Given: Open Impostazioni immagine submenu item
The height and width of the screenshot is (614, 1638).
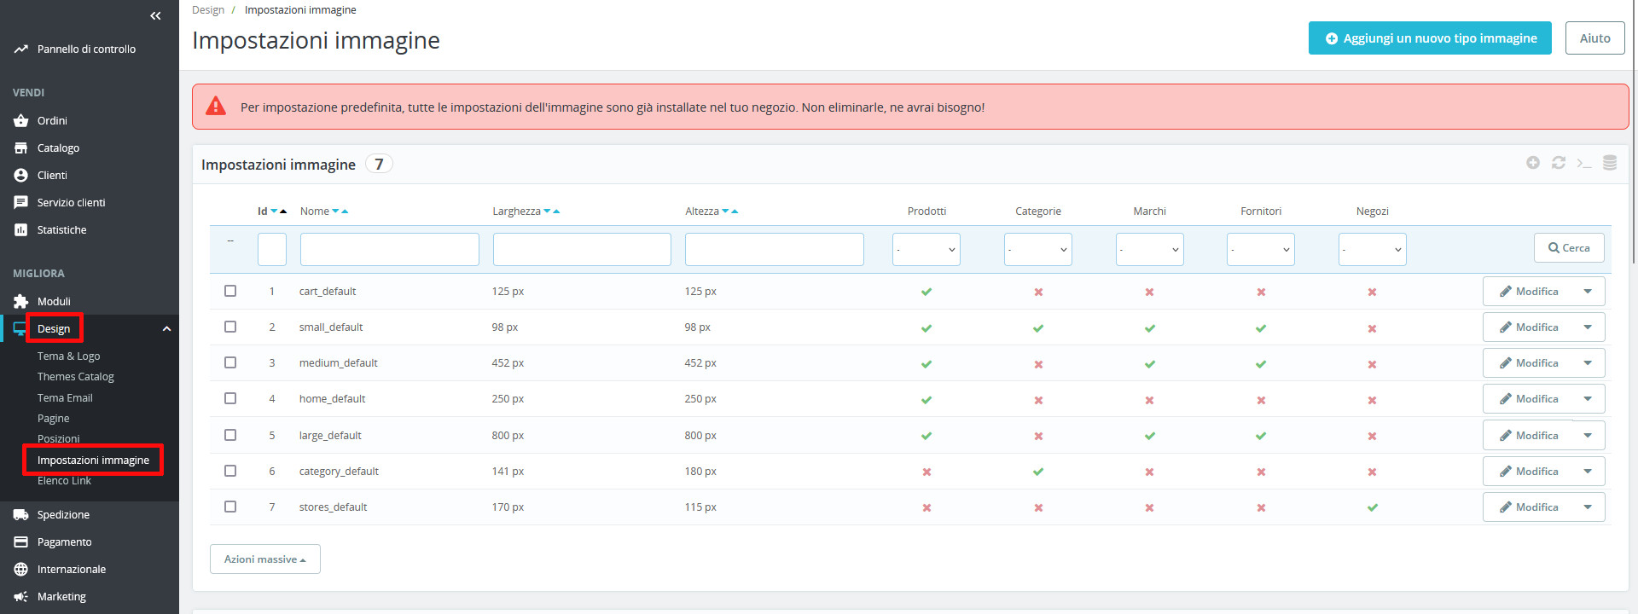Looking at the screenshot, I should coord(93,460).
